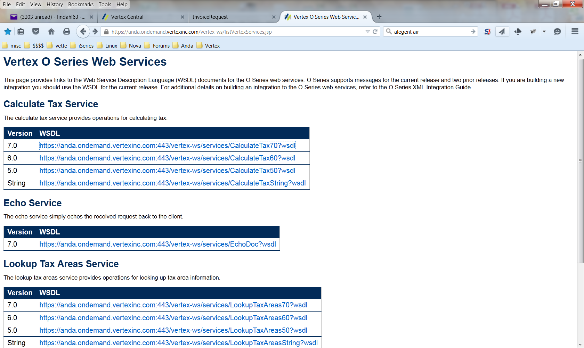Click the scrollbar down arrow
This screenshot has width=584, height=348.
pos(580,345)
